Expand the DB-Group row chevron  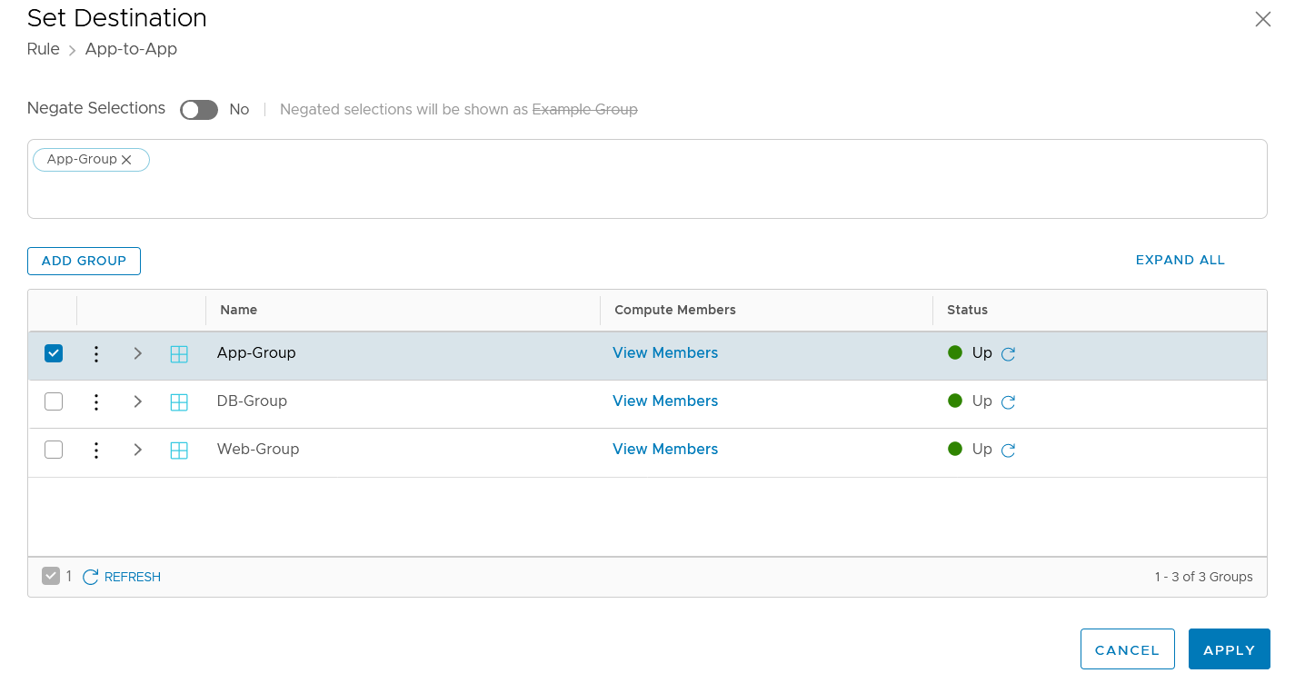tap(138, 401)
